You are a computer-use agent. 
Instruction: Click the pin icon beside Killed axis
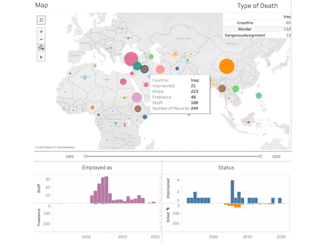pyautogui.click(x=168, y=209)
